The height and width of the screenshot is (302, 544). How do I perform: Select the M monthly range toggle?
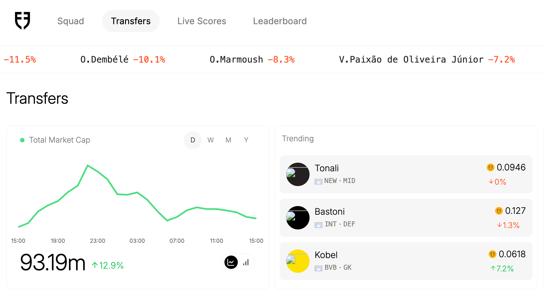tap(228, 140)
